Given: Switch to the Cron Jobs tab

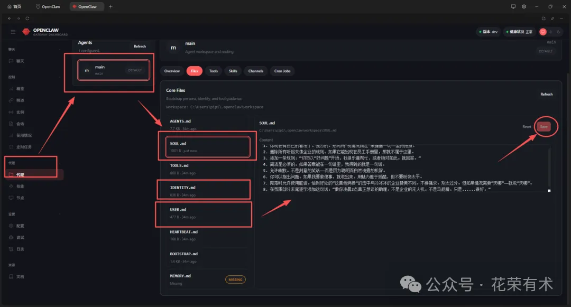Looking at the screenshot, I should [x=282, y=71].
